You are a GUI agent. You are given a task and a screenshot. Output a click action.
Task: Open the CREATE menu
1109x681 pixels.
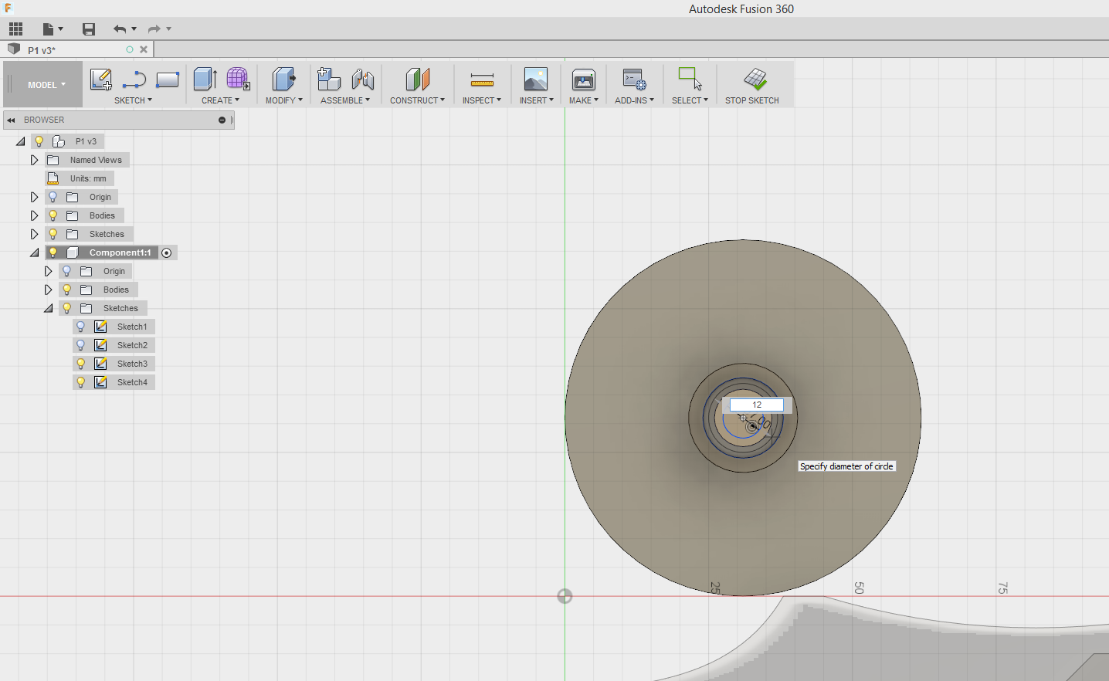tap(220, 100)
